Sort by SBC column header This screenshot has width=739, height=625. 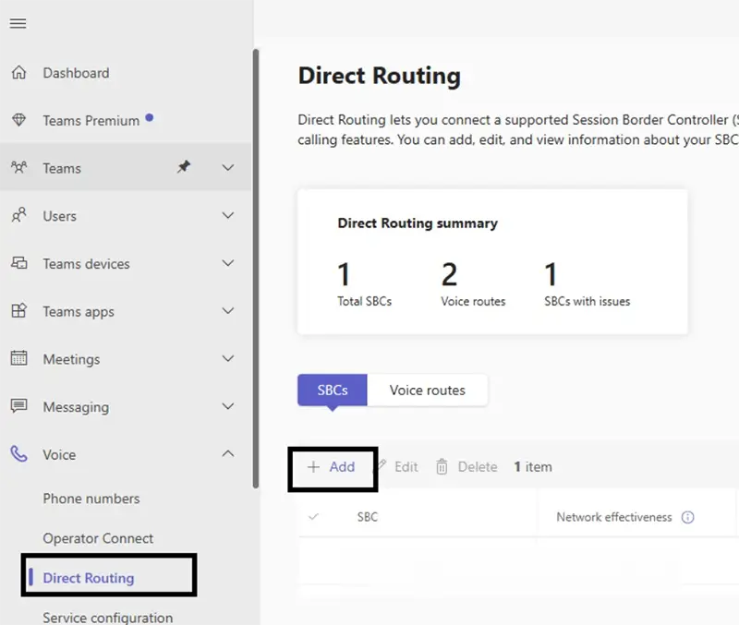(x=368, y=517)
